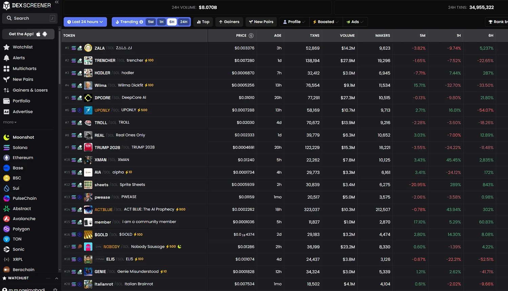Viewport: 508px width, 291px height.
Task: Sort by the MAKERS column header
Action: pyautogui.click(x=383, y=36)
